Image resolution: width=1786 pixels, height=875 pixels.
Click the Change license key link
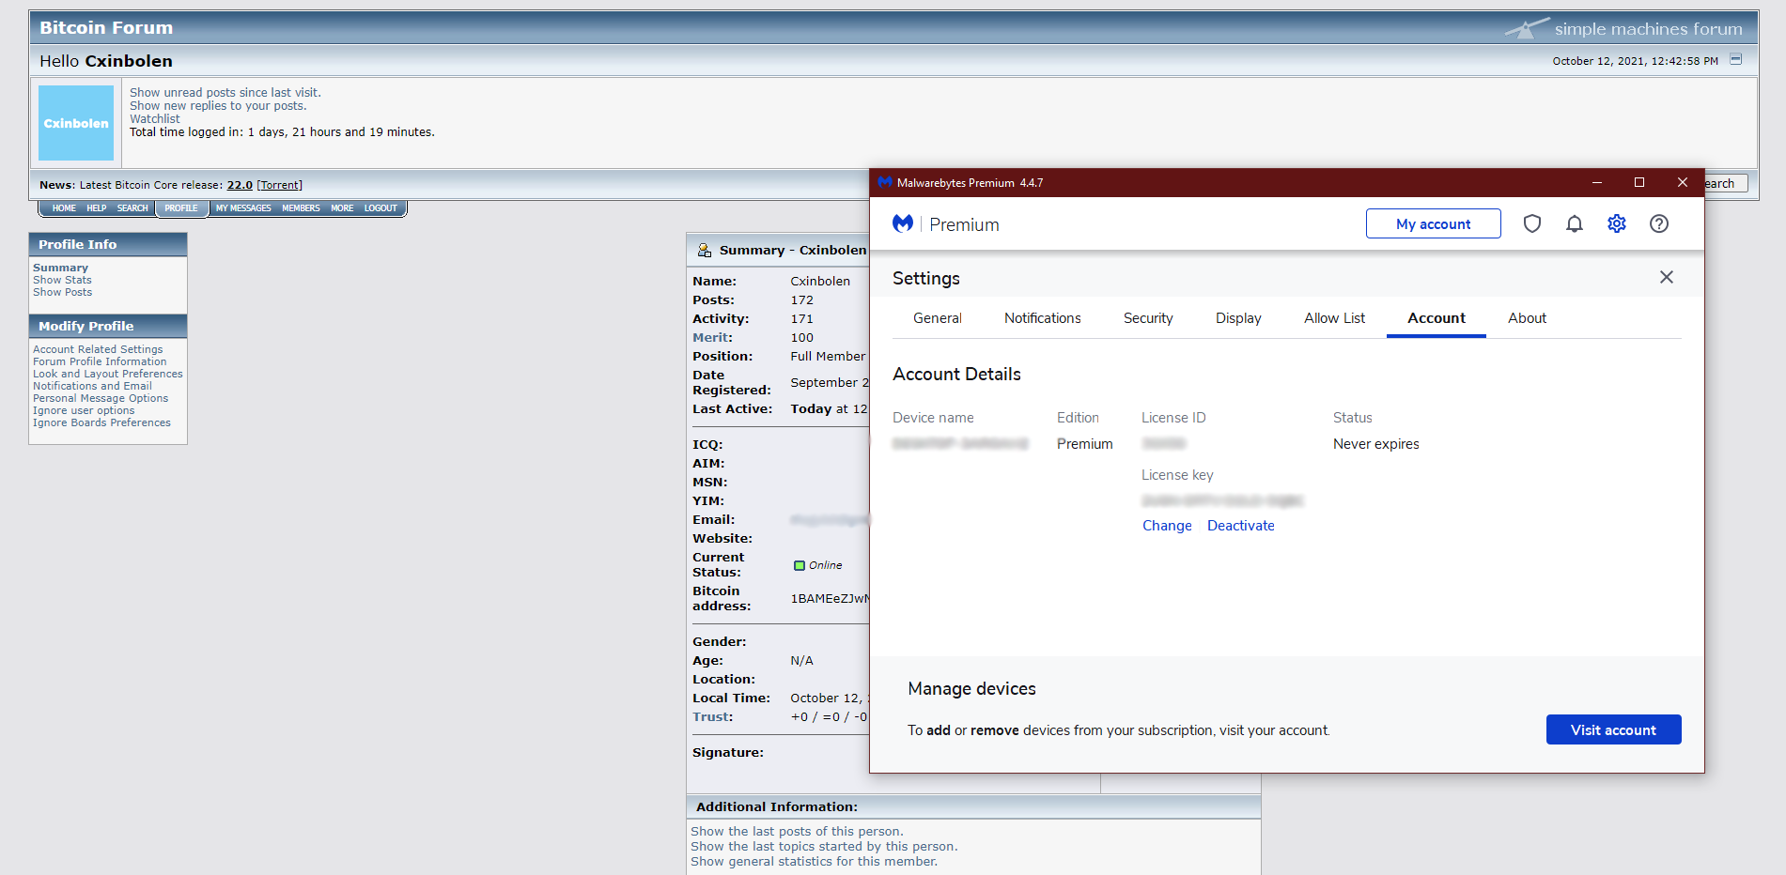[1167, 526]
